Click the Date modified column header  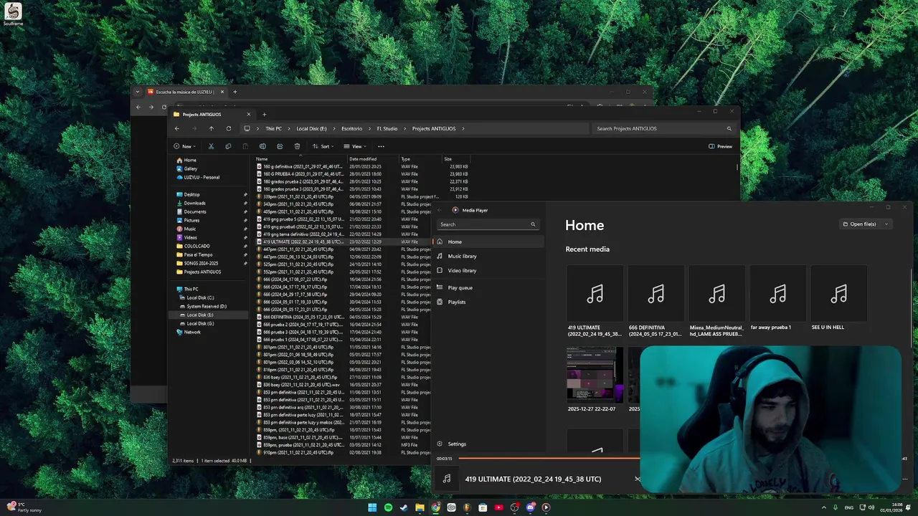click(374, 158)
